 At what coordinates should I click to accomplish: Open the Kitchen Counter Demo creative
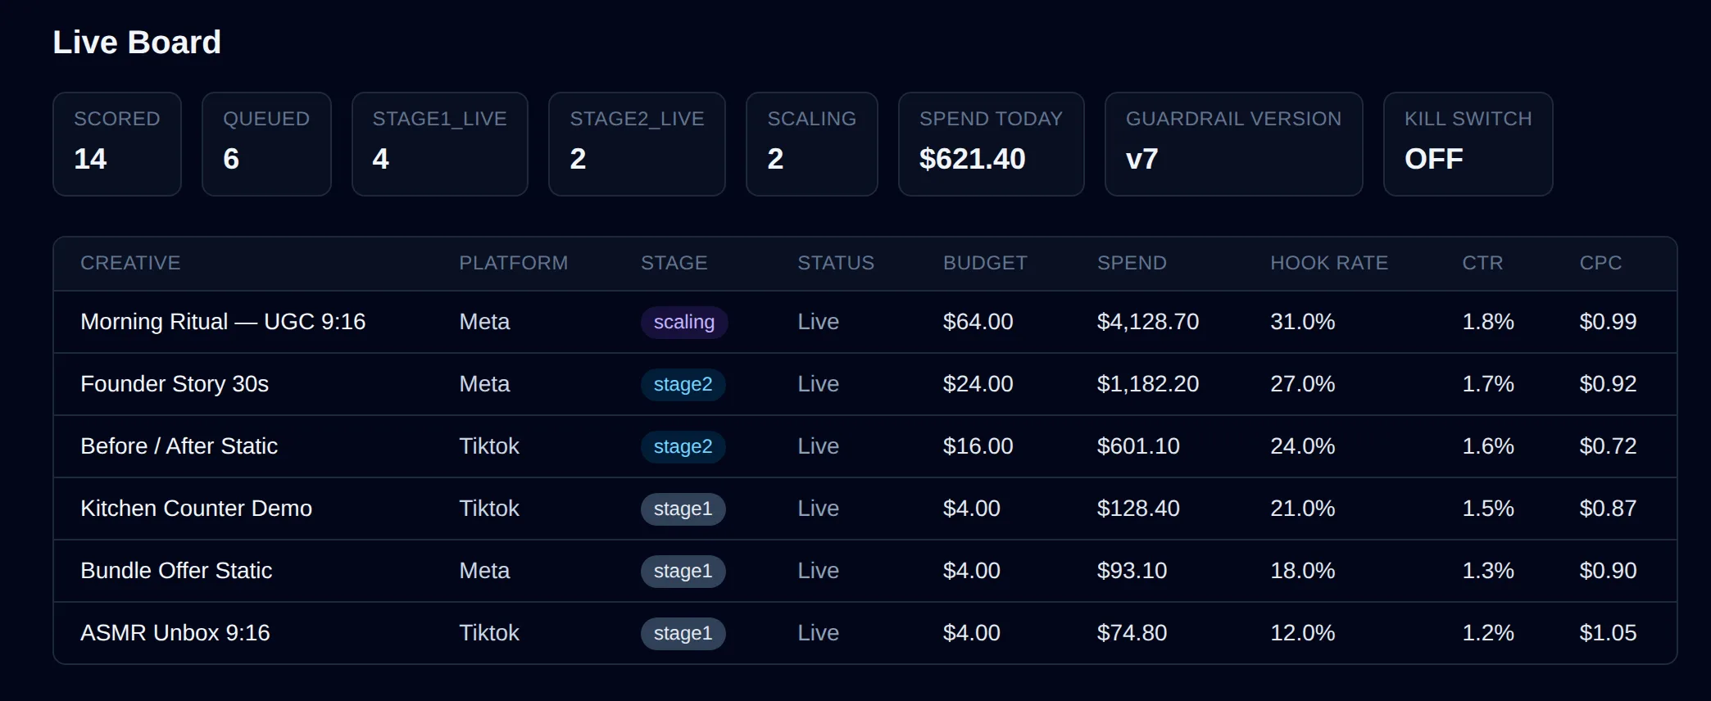(197, 509)
